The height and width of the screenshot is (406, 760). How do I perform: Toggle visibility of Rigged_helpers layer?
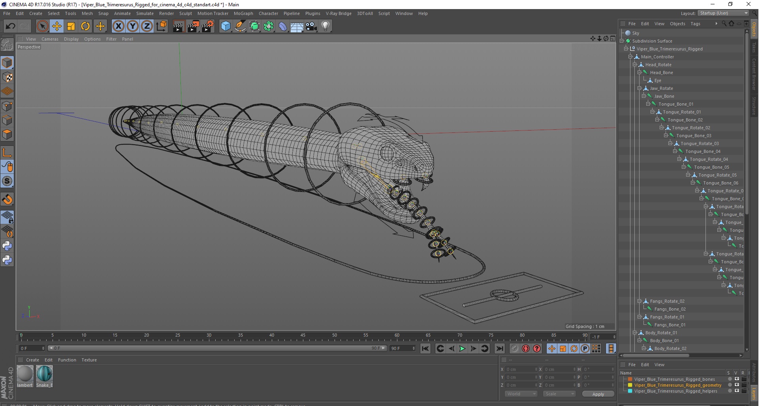[737, 391]
